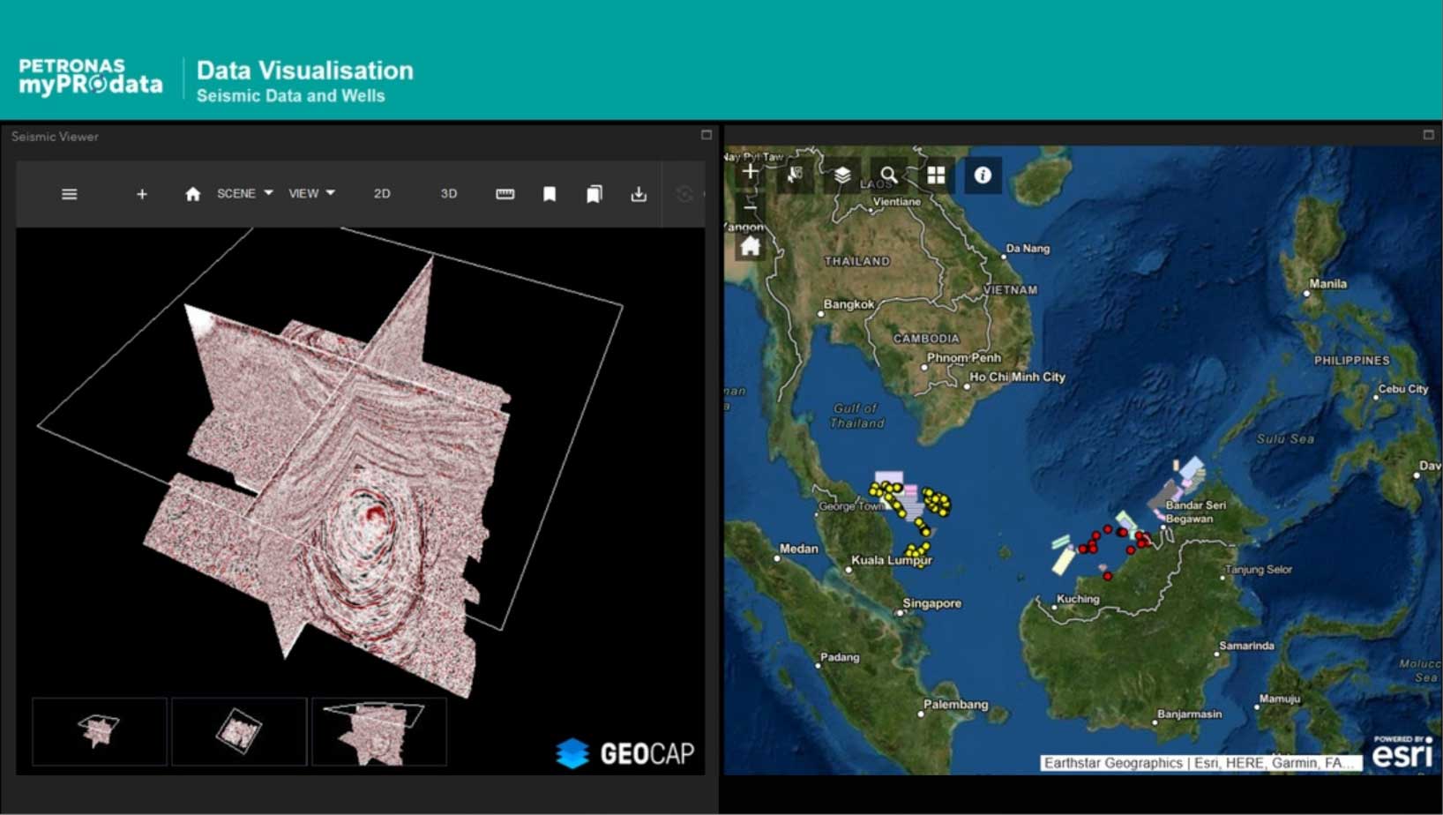The width and height of the screenshot is (1443, 815).
Task: Click the Ho Chi Minh City label
Action: point(1017,377)
